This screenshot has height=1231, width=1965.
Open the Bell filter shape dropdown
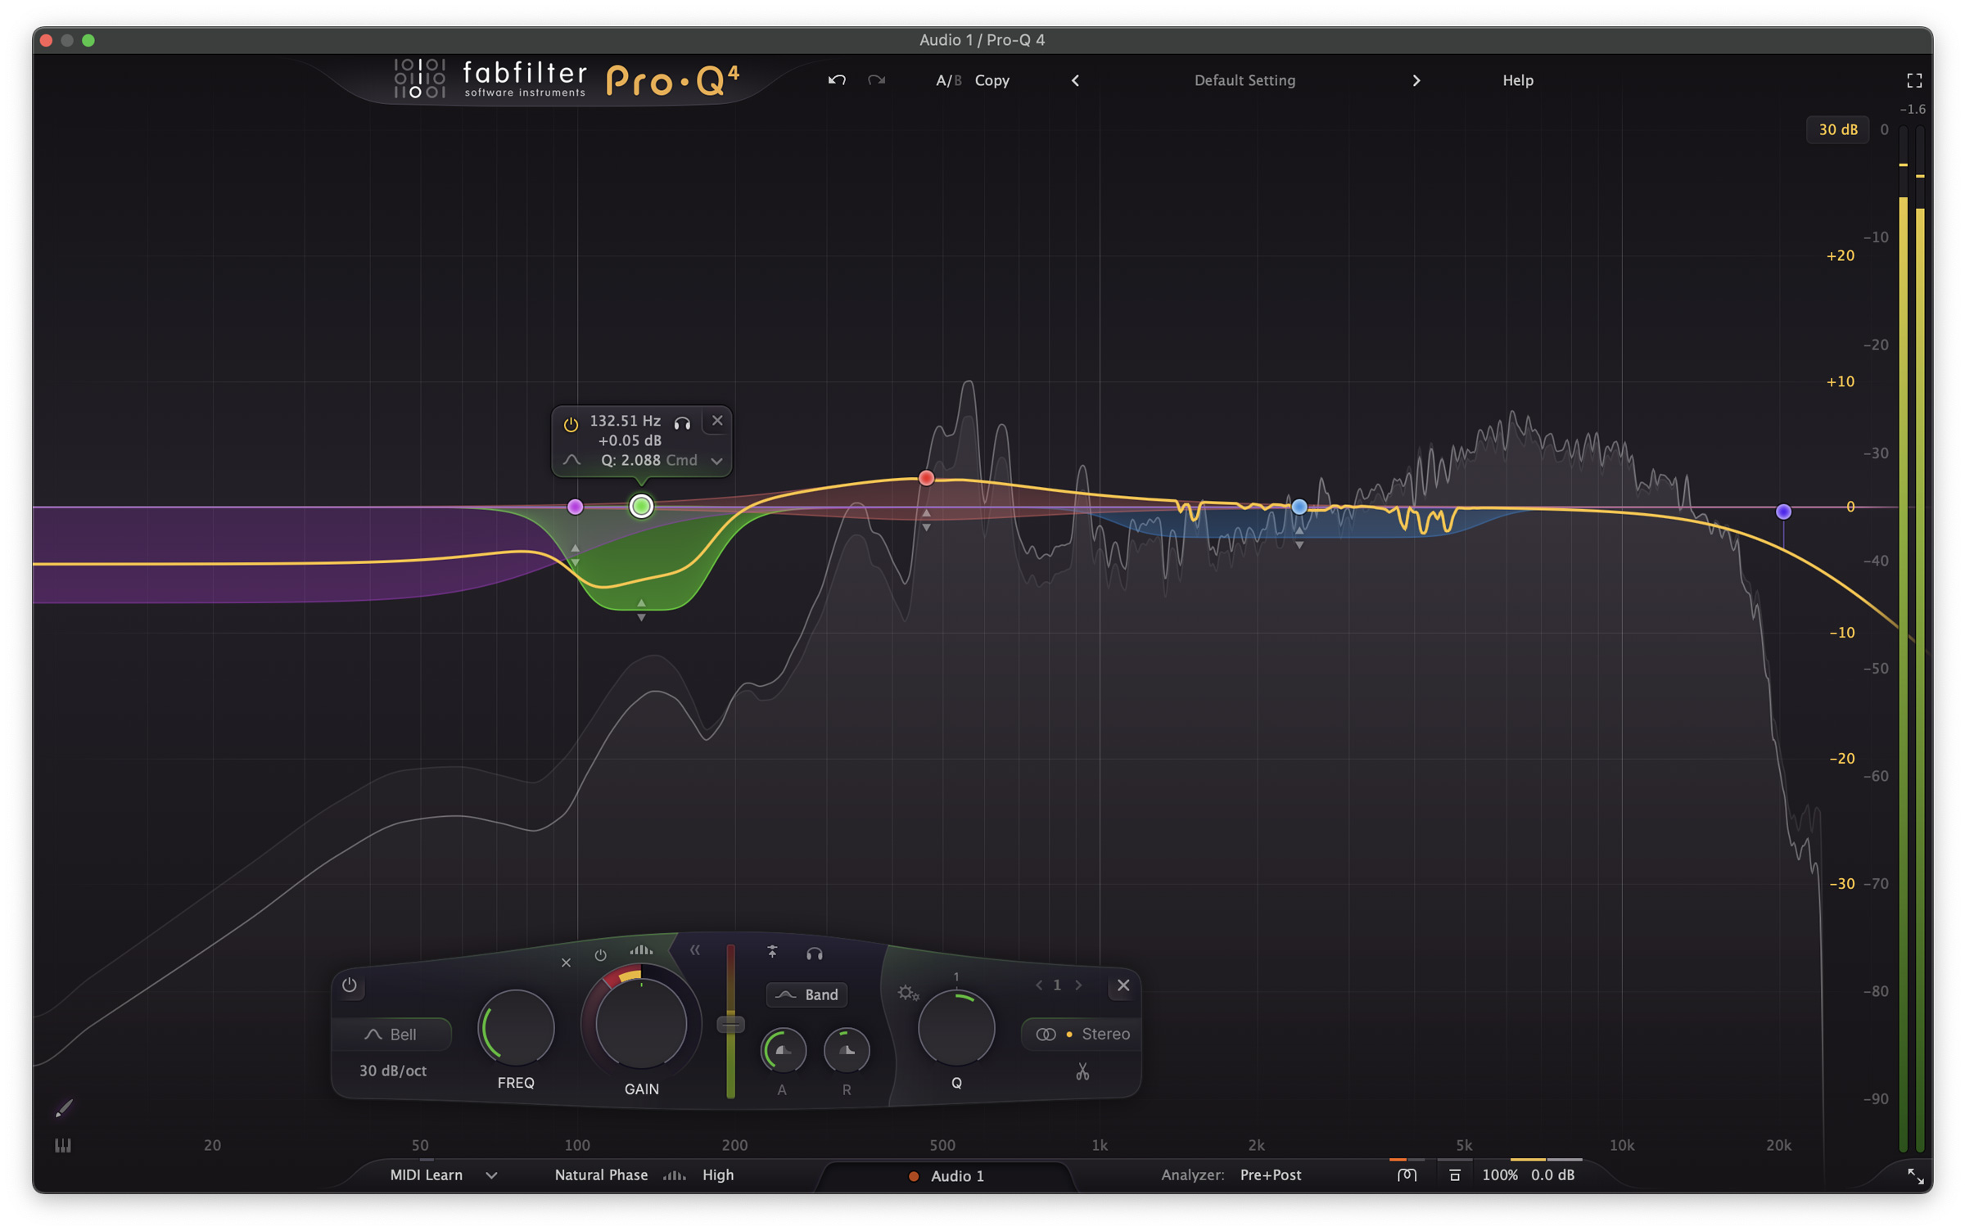tap(391, 1035)
